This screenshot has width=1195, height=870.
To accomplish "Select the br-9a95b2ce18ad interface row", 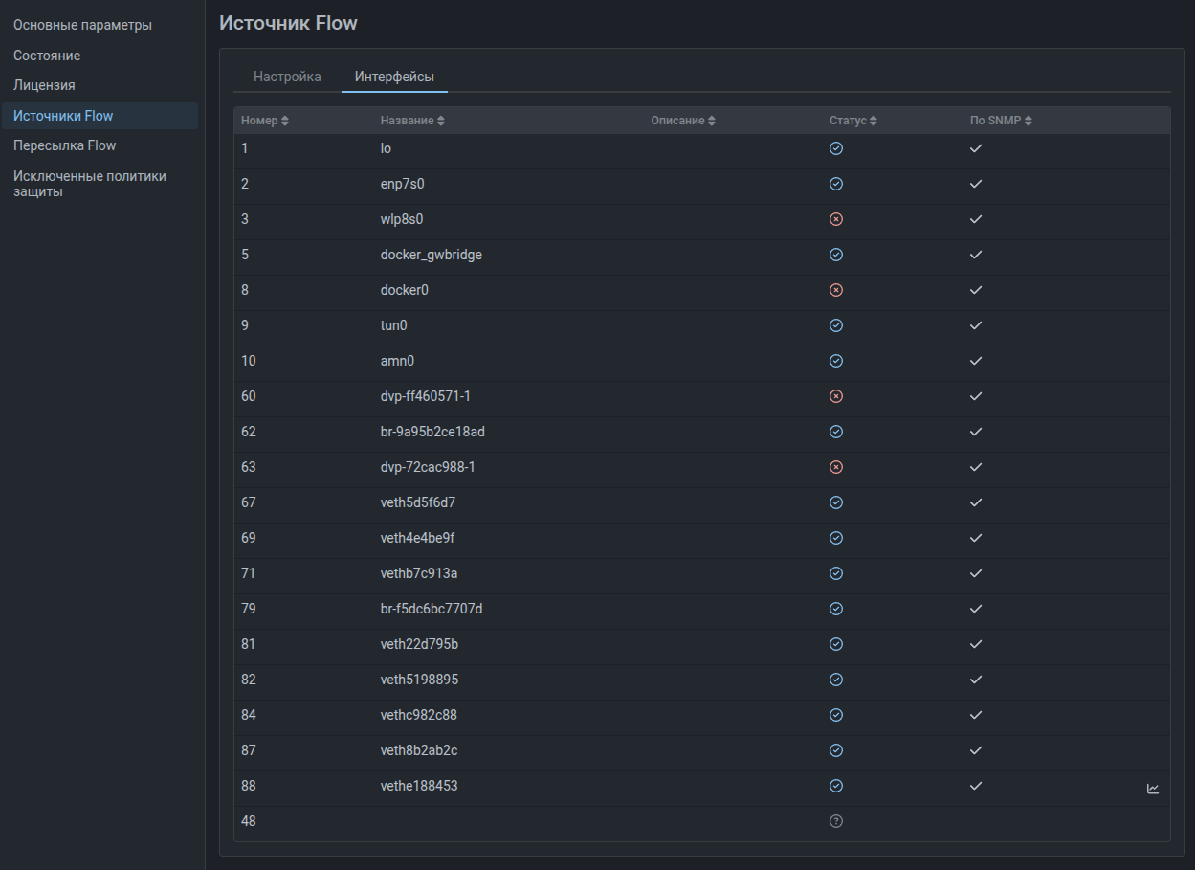I will [432, 432].
